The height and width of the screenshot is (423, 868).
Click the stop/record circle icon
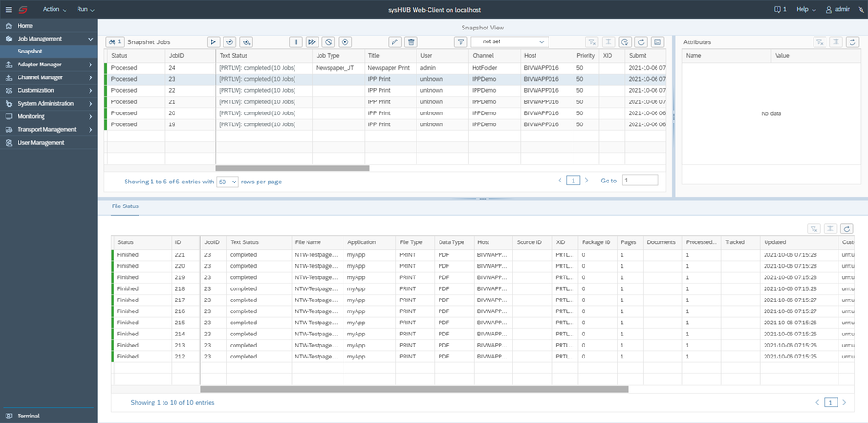[x=344, y=42]
